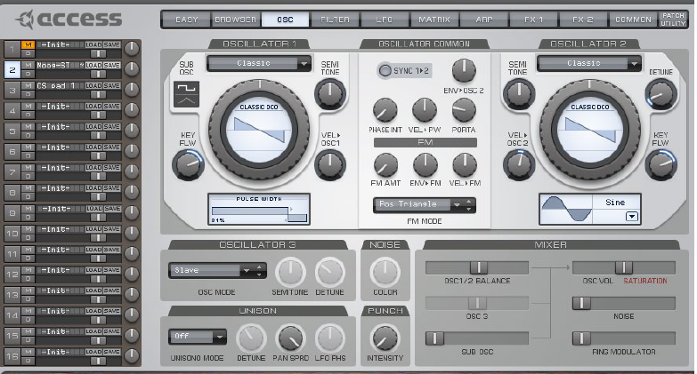
Task: Toggle mute on part 1
Action: tap(28, 44)
